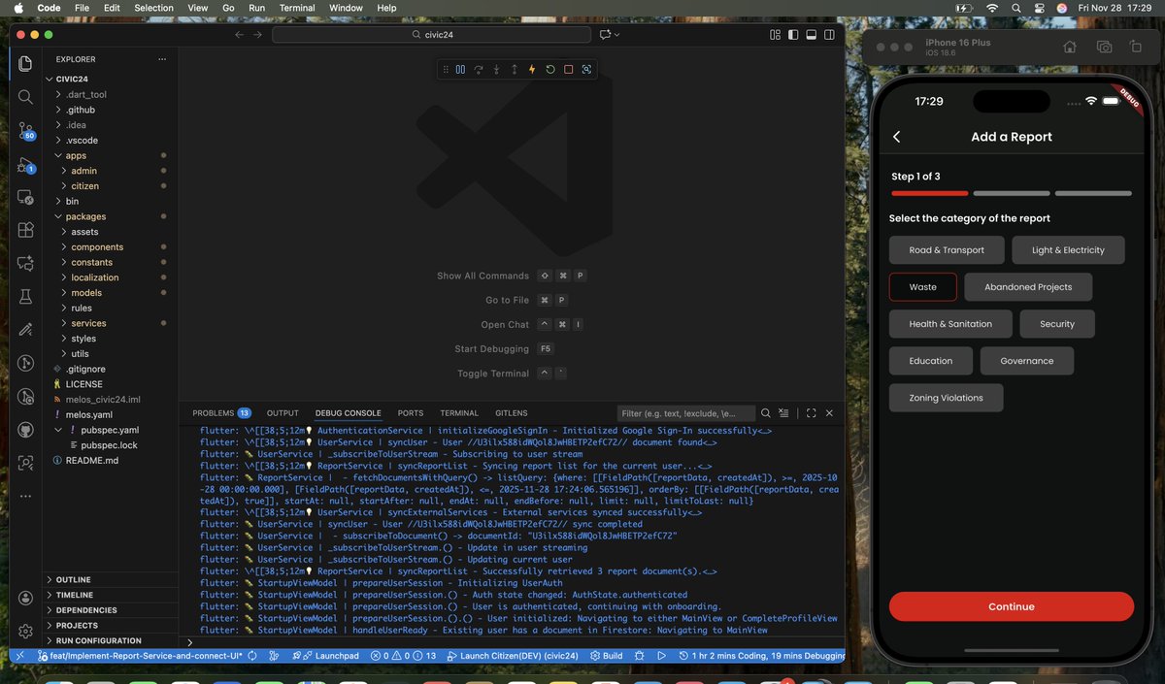Expand the services folder

click(x=112, y=323)
